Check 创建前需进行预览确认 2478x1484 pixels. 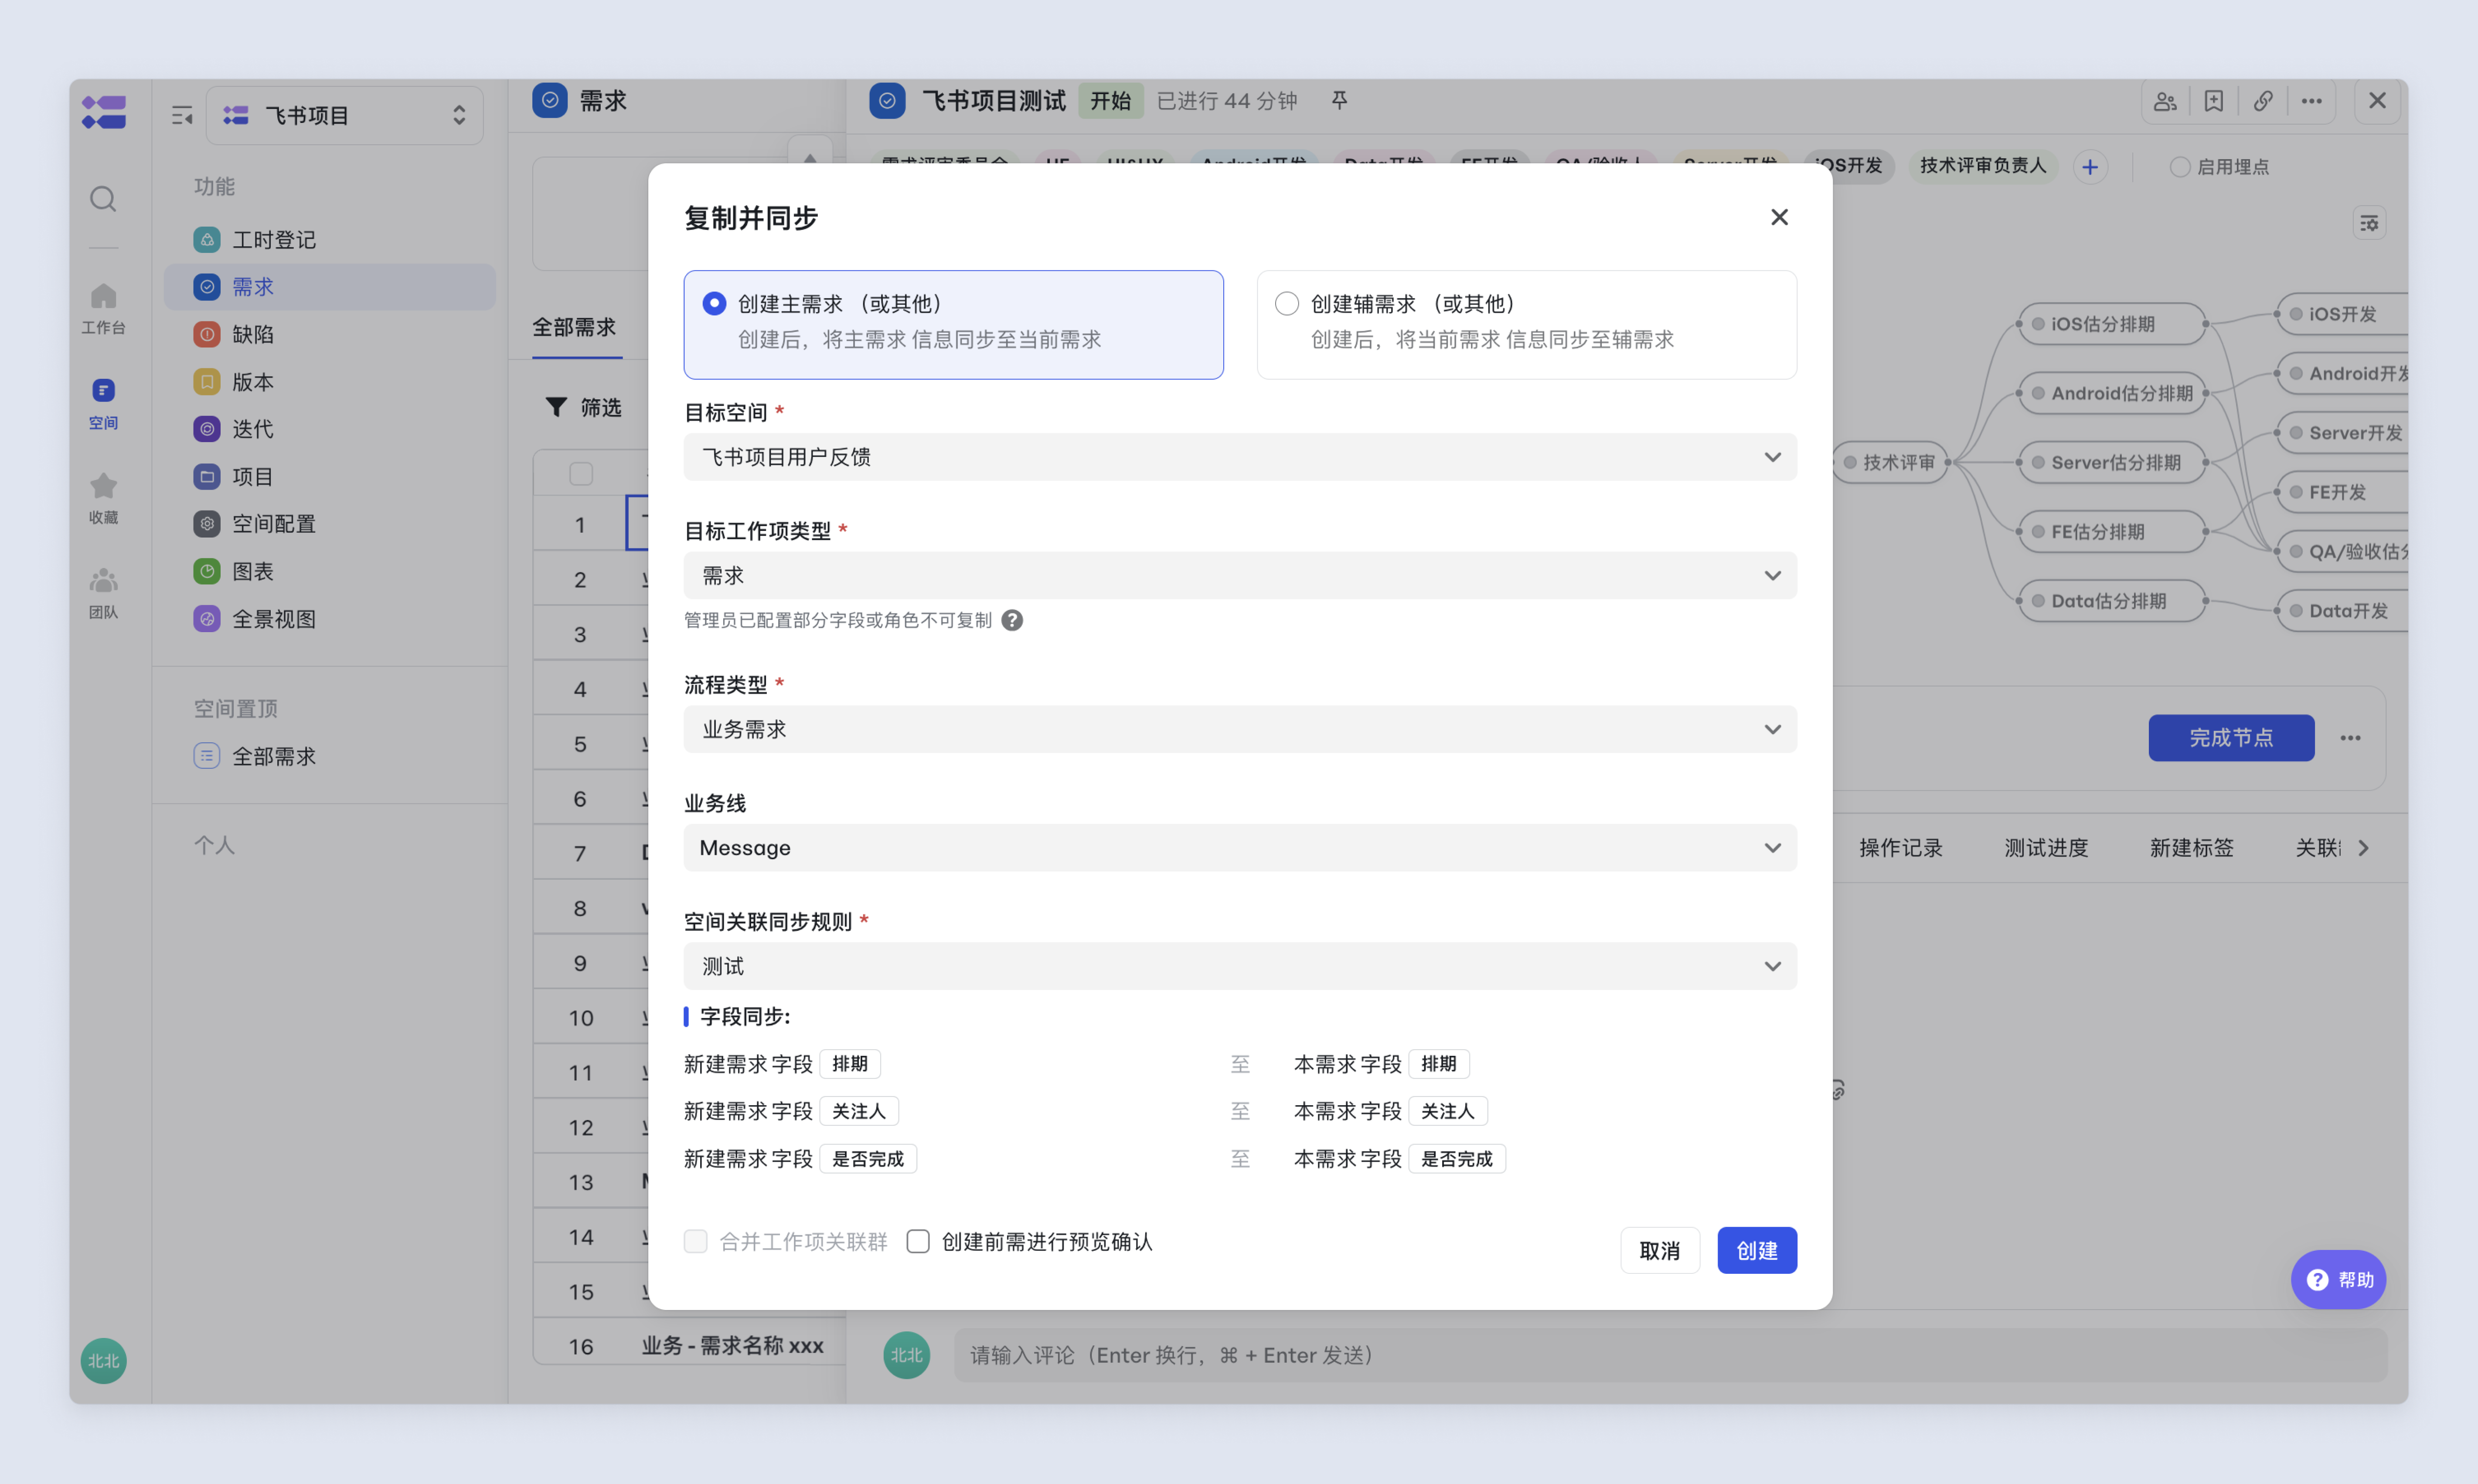pos(918,1241)
